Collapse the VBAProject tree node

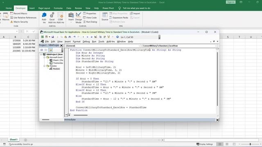point(41,54)
